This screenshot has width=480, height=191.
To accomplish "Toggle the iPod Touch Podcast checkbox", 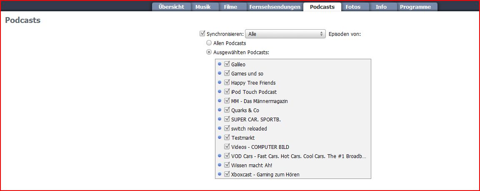I will [227, 92].
